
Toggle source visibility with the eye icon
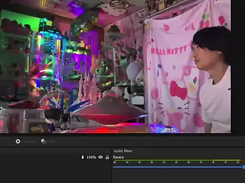tap(101, 157)
